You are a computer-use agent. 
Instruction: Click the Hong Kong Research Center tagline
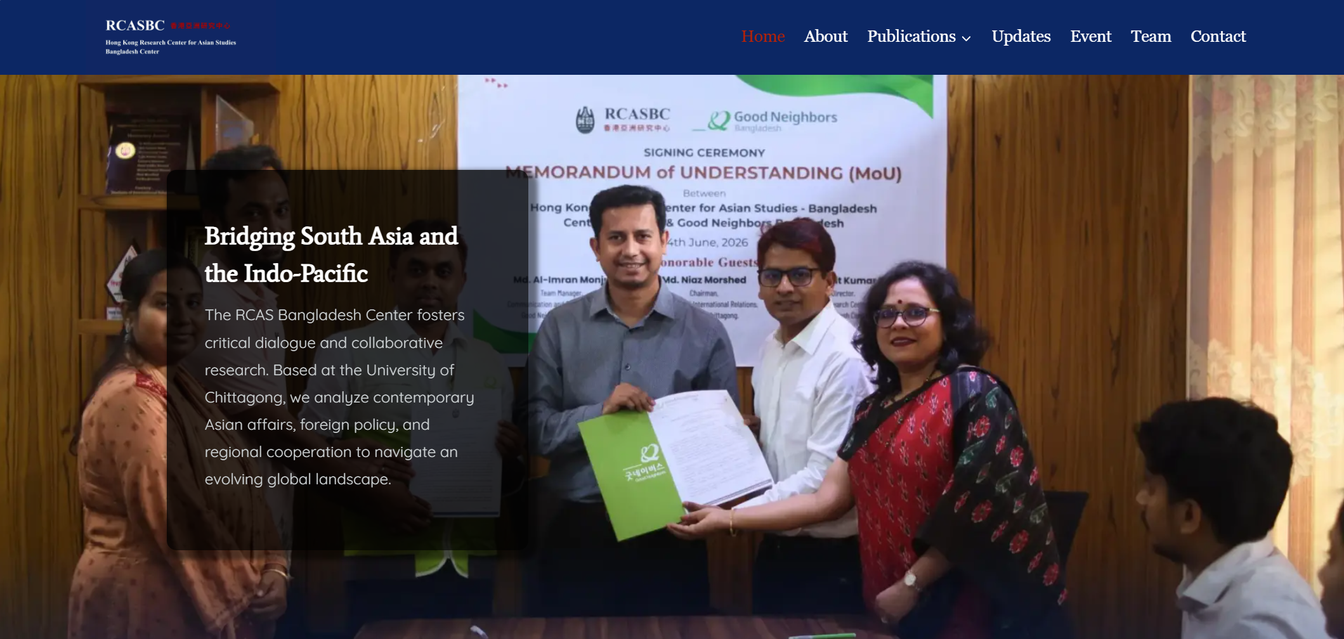pyautogui.click(x=171, y=47)
